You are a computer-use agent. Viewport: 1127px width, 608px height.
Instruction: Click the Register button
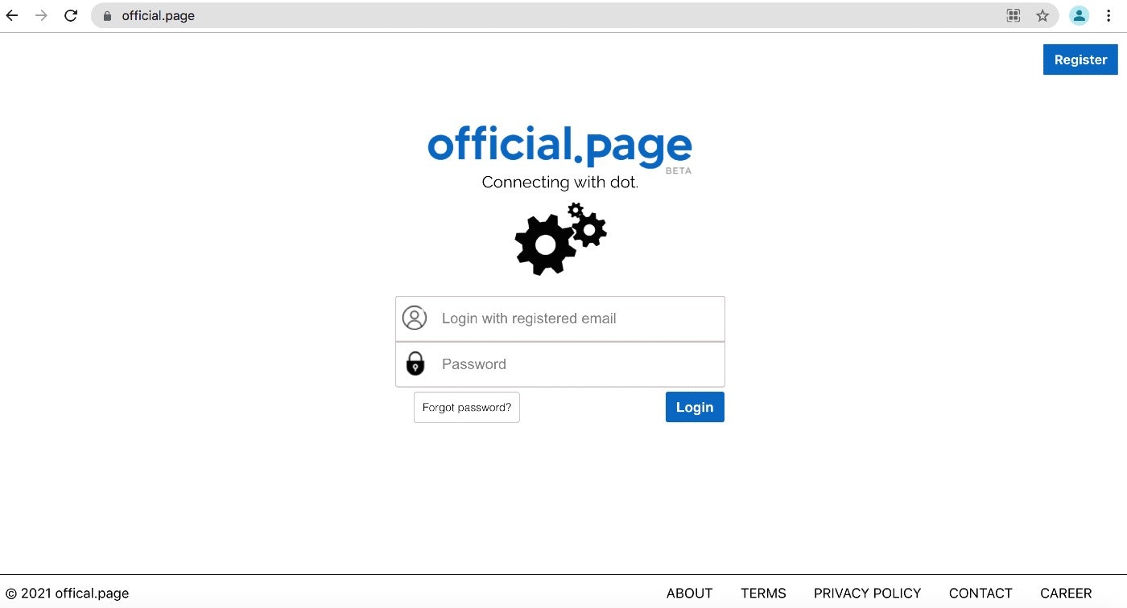1080,59
